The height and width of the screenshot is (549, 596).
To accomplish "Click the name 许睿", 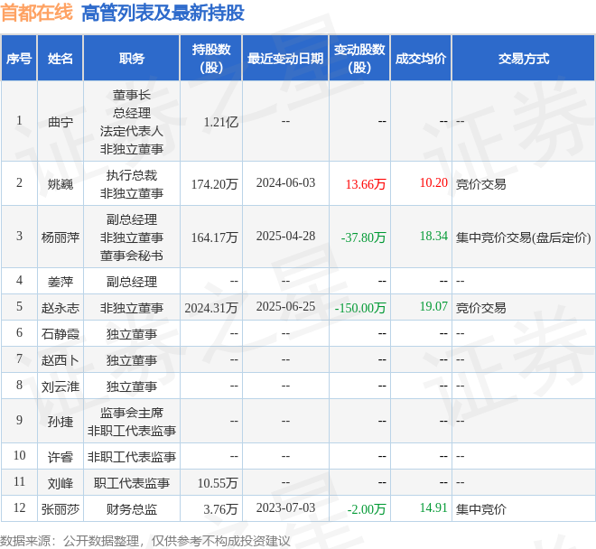I will pyautogui.click(x=61, y=457).
